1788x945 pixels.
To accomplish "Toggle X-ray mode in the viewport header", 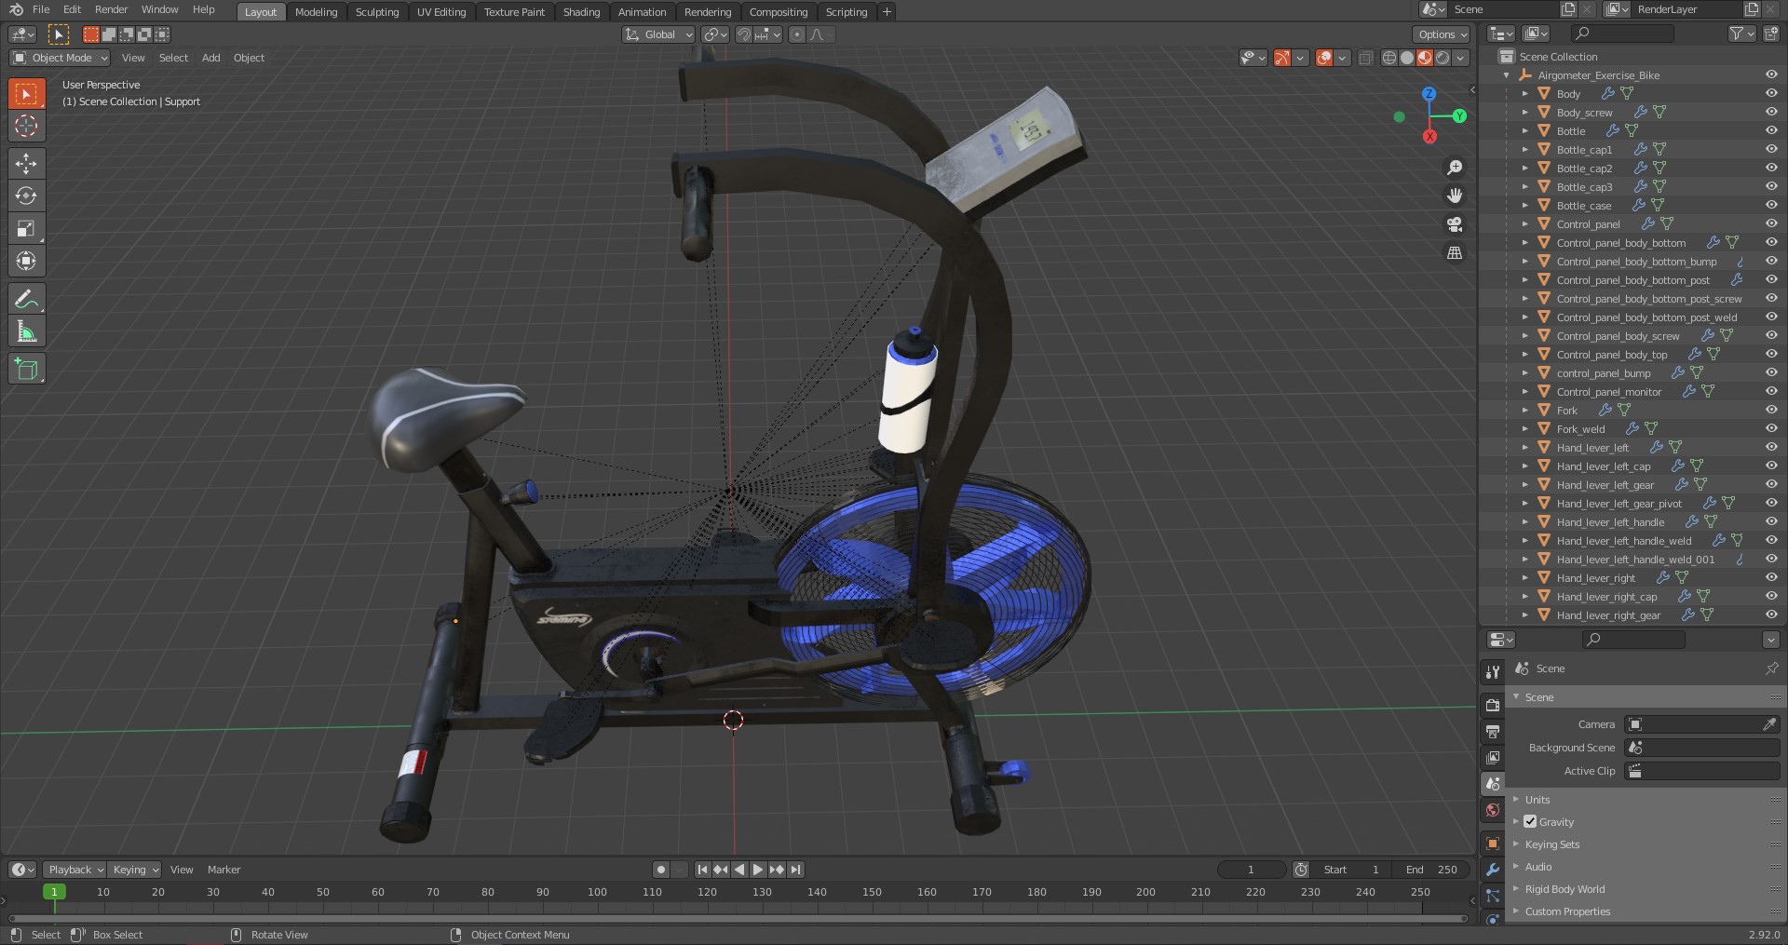I will coord(1365,58).
